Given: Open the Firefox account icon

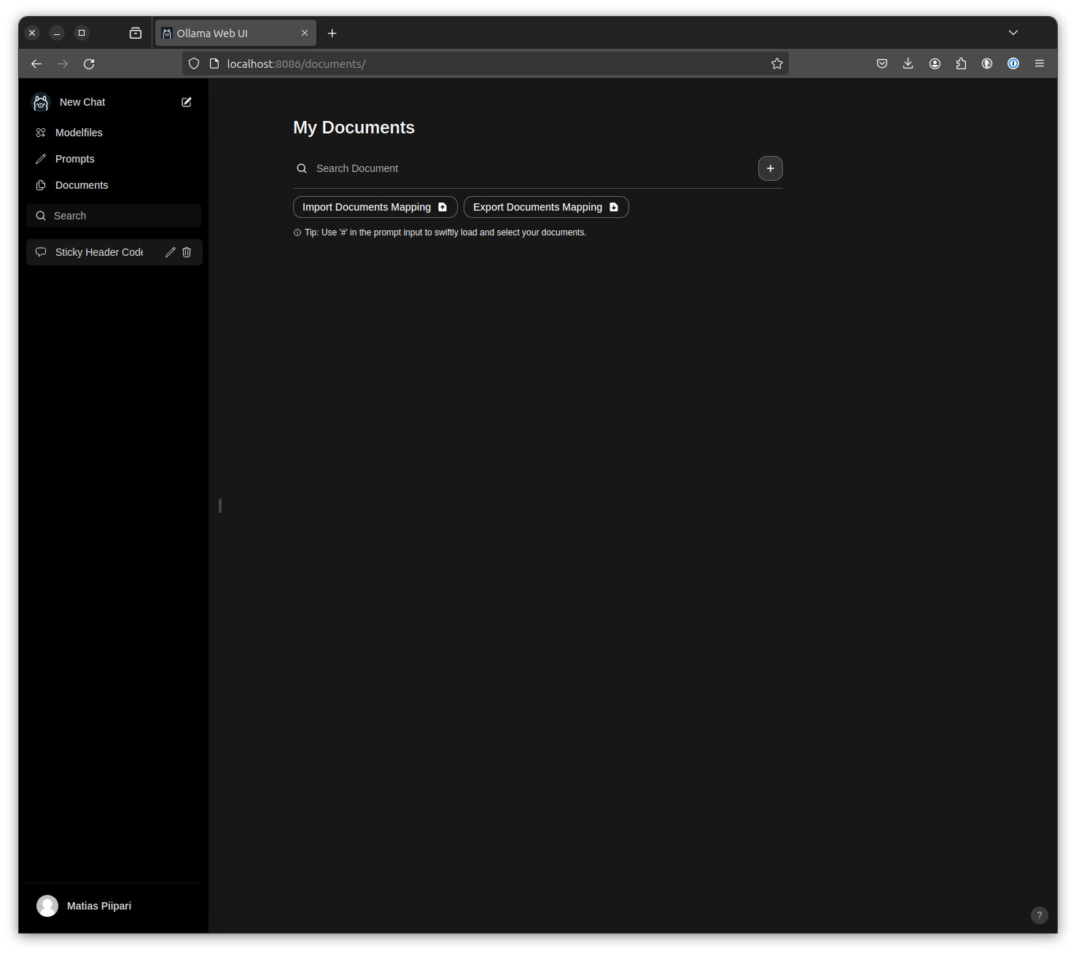Looking at the screenshot, I should 935,63.
